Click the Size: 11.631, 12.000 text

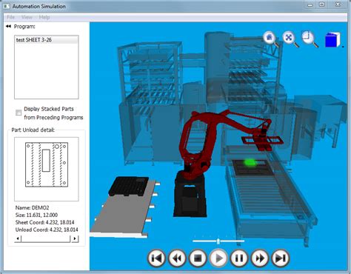click(x=36, y=215)
